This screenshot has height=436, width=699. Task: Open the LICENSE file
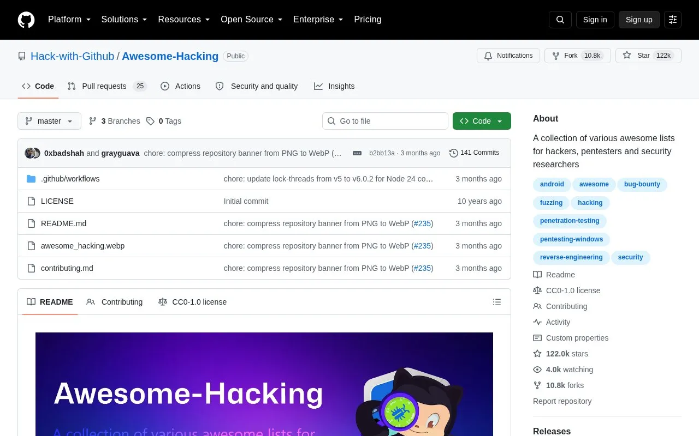pyautogui.click(x=57, y=201)
